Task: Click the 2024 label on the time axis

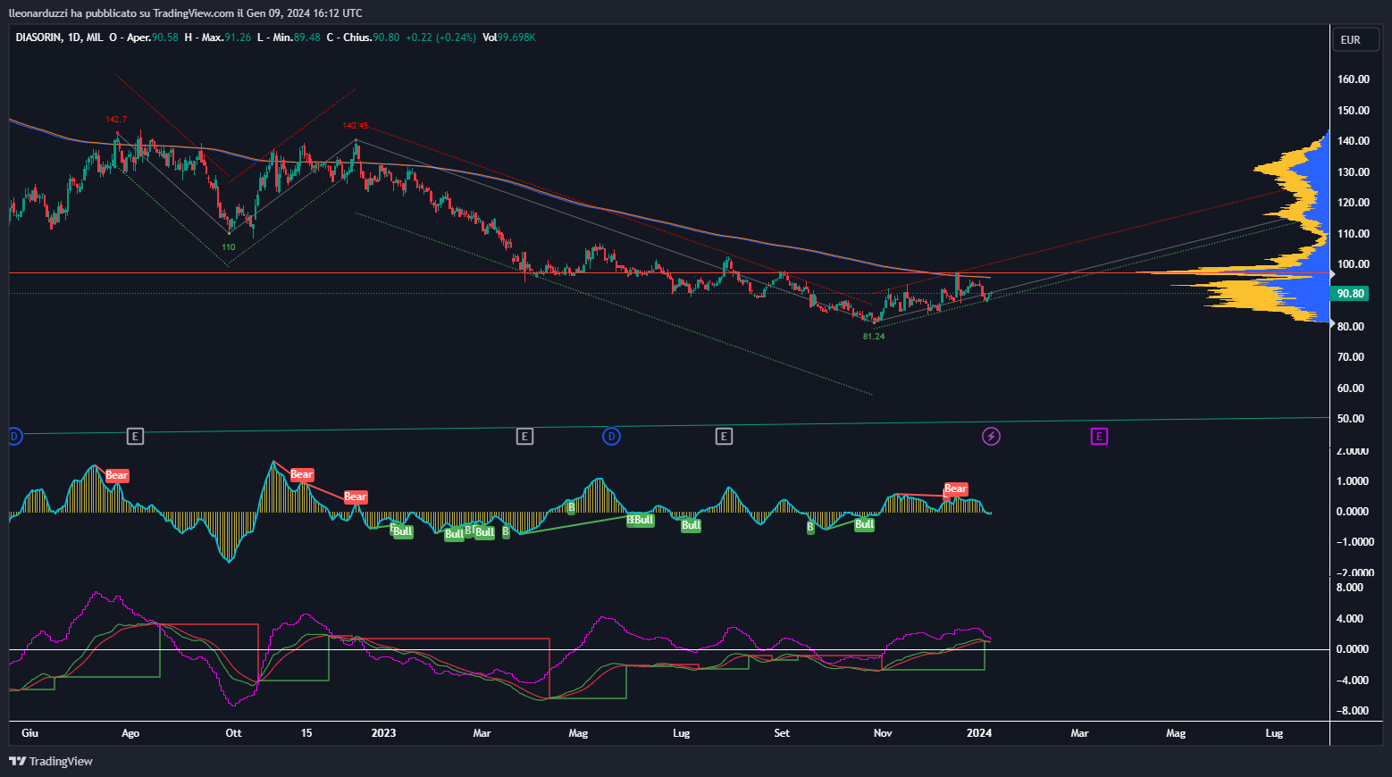Action: coord(979,733)
